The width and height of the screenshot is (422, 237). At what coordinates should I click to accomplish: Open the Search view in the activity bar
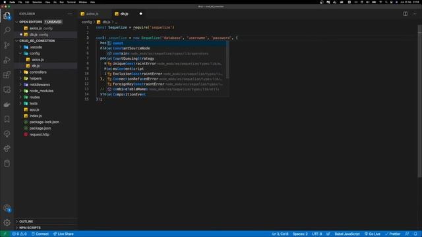[x=7, y=30]
